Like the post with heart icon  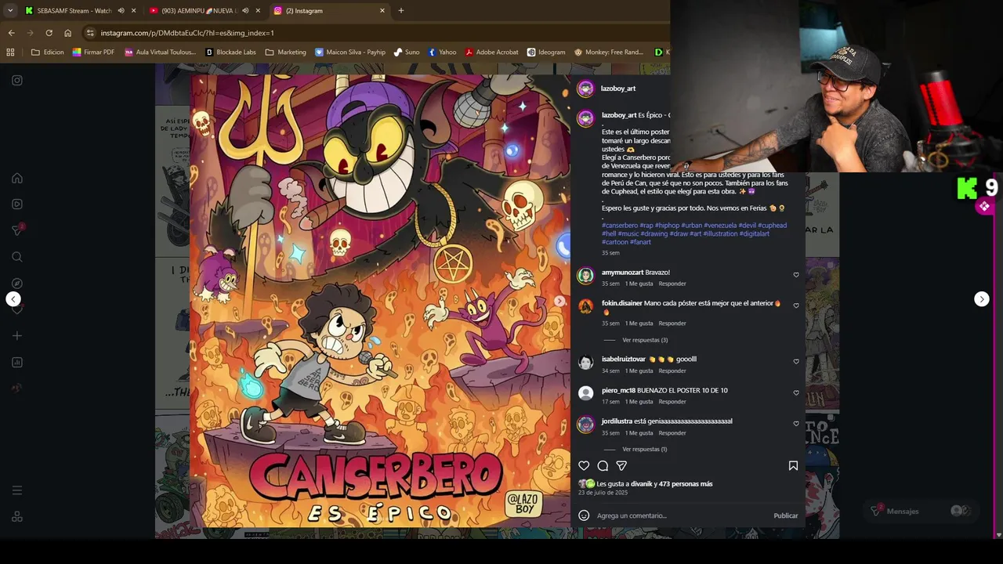[x=584, y=465]
